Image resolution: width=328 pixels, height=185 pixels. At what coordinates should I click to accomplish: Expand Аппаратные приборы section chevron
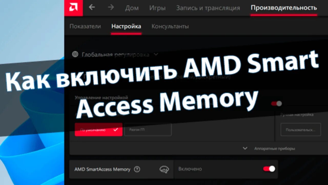(x=245, y=148)
